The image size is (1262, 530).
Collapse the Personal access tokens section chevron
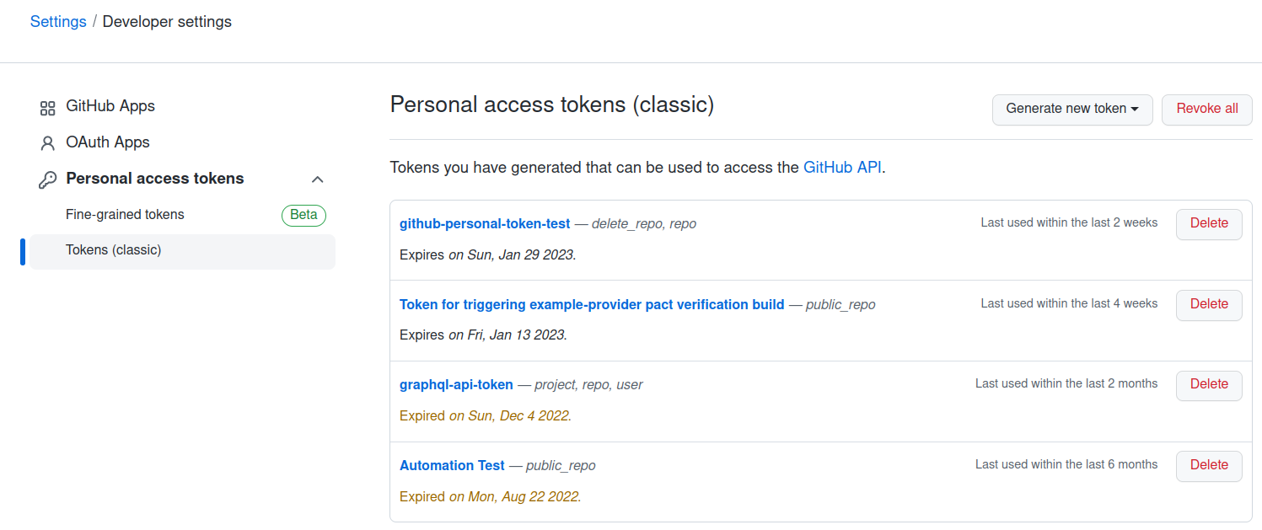(x=318, y=179)
